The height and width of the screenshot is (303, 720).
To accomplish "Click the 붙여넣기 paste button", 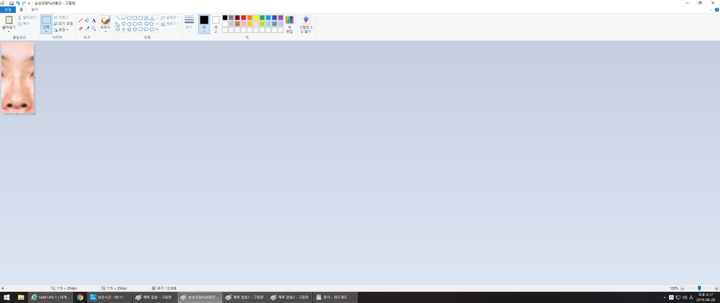I will [9, 20].
